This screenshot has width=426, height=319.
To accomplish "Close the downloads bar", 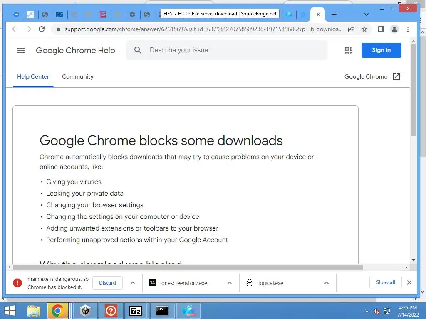I will 409,282.
